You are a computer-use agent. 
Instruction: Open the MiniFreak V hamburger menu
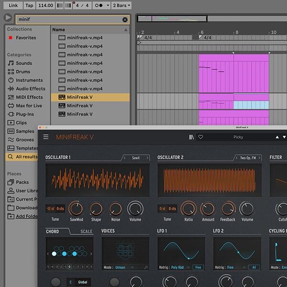(x=46, y=137)
